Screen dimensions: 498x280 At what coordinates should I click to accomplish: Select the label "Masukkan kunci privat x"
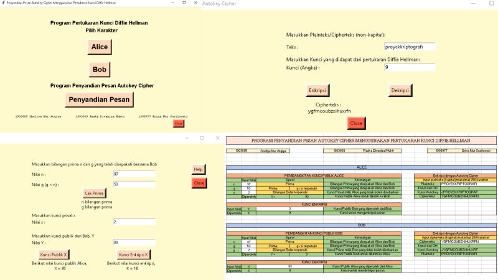tap(54, 215)
